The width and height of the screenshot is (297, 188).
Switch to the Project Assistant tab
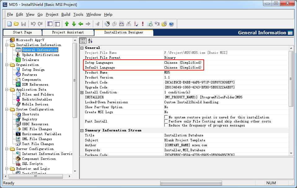point(68,32)
